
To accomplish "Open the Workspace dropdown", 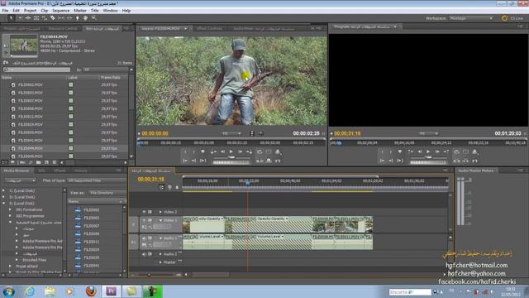I will (x=471, y=18).
